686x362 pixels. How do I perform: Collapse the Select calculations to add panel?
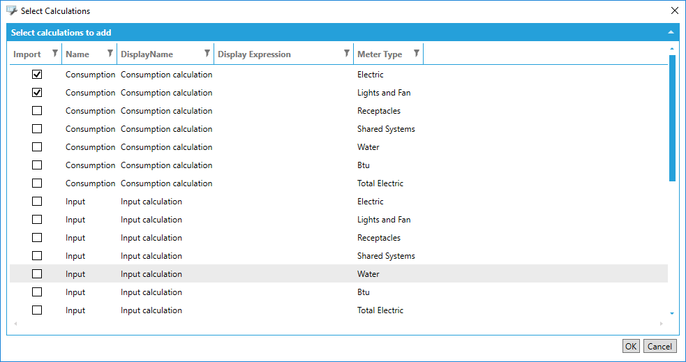pos(671,33)
